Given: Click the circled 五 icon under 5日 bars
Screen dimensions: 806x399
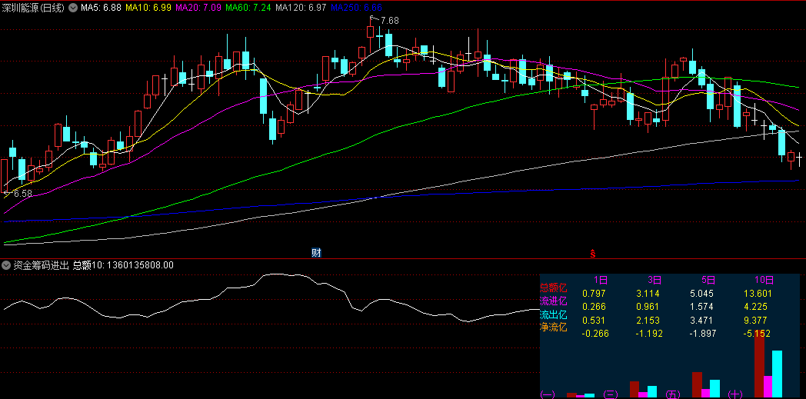Looking at the screenshot, I should pos(673,394).
